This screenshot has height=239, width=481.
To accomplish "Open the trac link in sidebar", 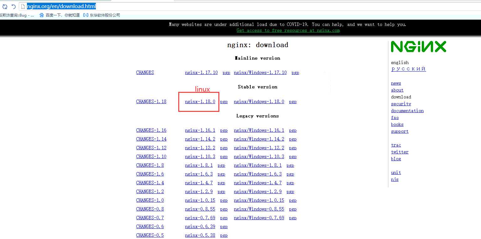I will [x=396, y=145].
